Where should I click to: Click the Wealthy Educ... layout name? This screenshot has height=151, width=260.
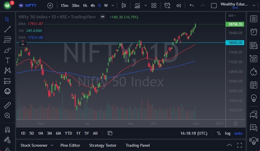234,4
